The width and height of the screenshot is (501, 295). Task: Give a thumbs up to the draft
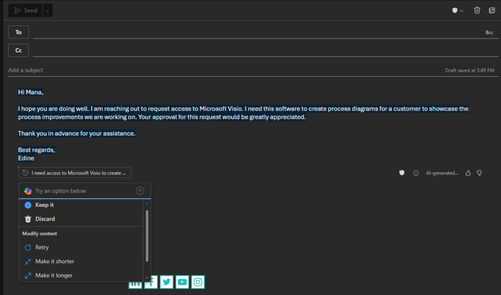coord(468,173)
